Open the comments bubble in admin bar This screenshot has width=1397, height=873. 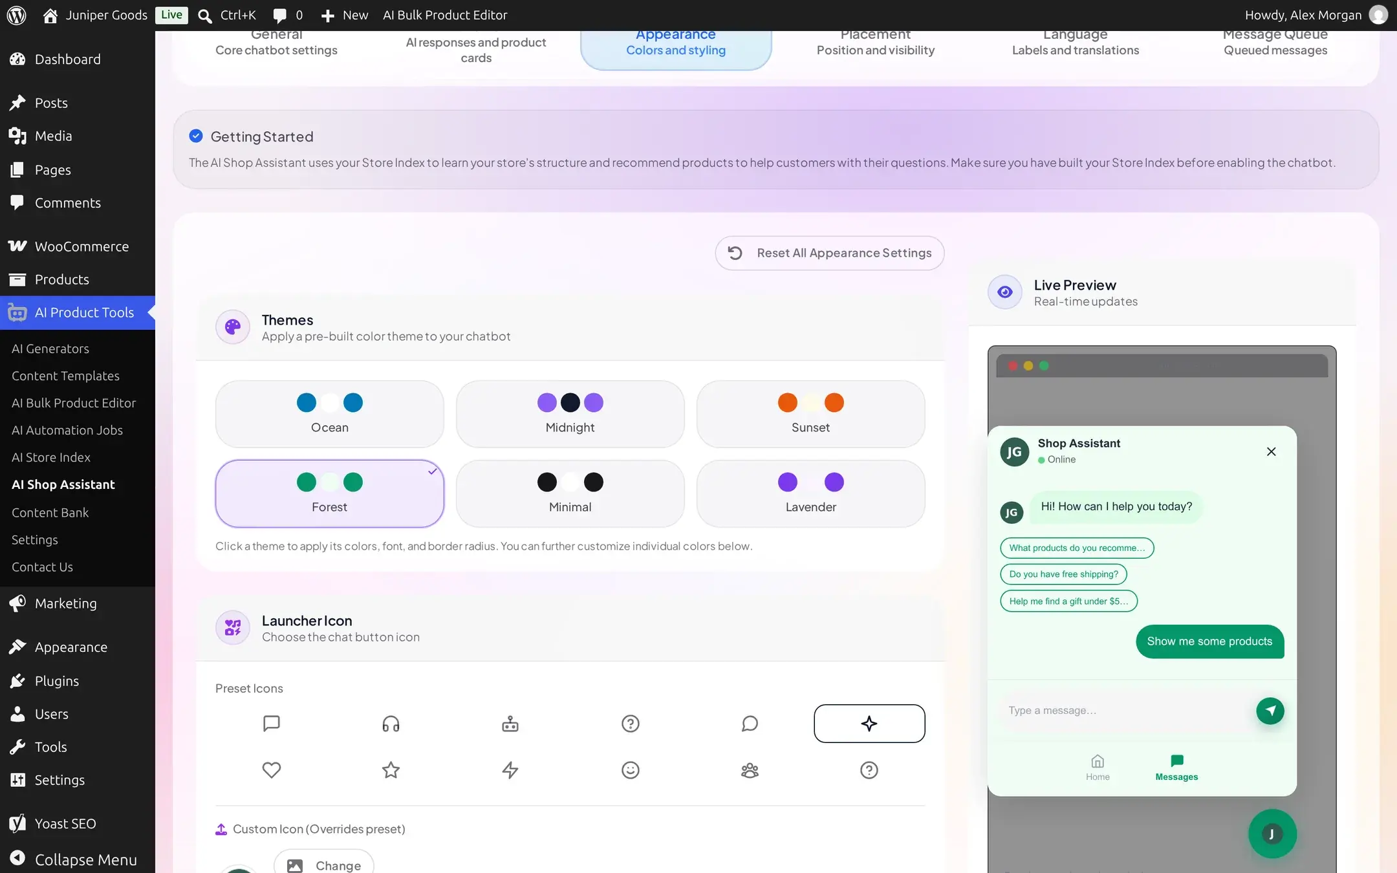(288, 15)
